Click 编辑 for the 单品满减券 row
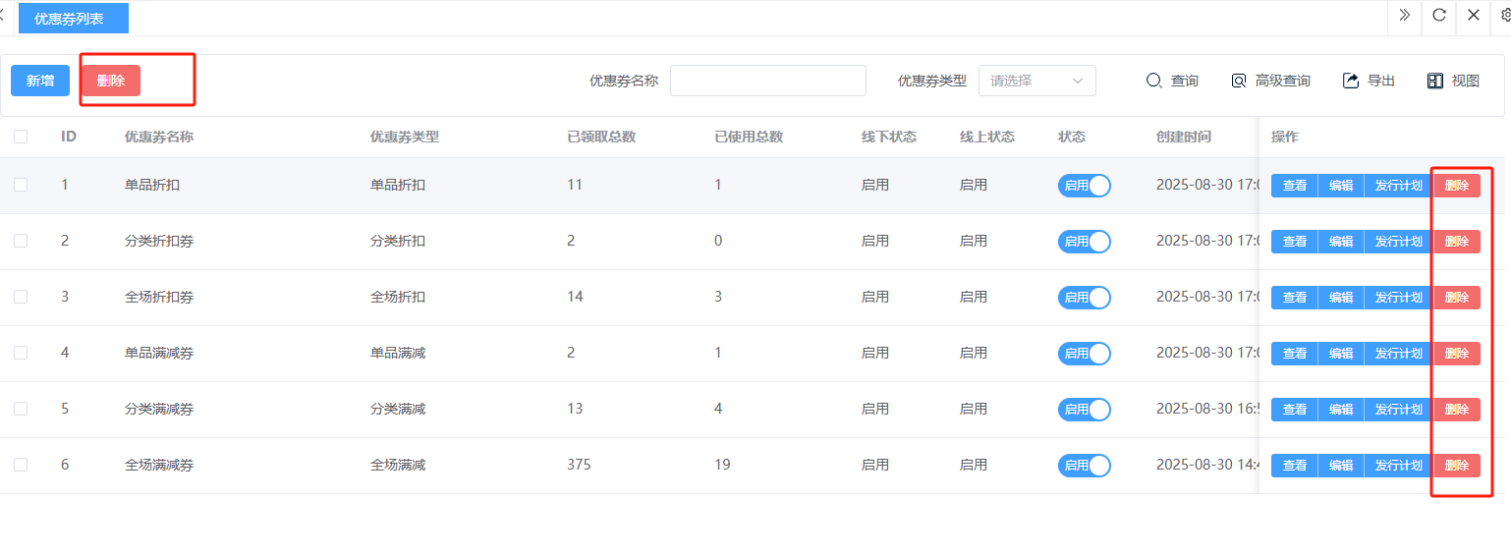 pos(1341,354)
